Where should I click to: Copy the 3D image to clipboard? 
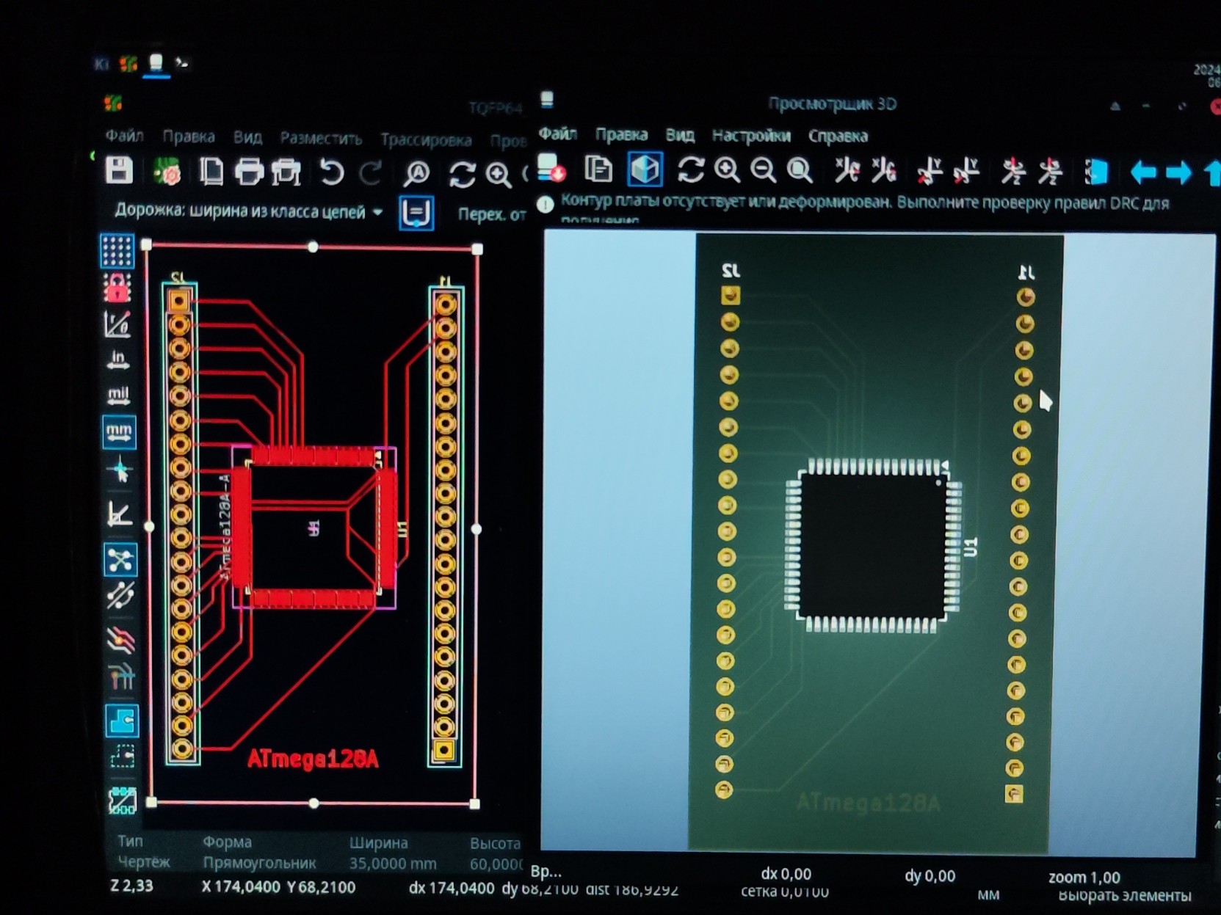tap(598, 169)
